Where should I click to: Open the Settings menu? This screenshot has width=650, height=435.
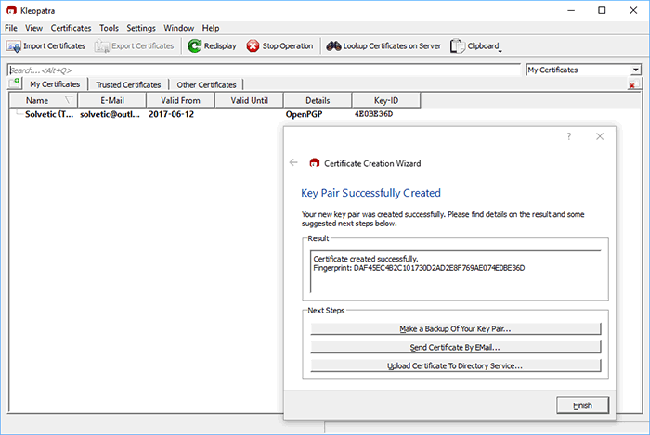click(x=141, y=28)
